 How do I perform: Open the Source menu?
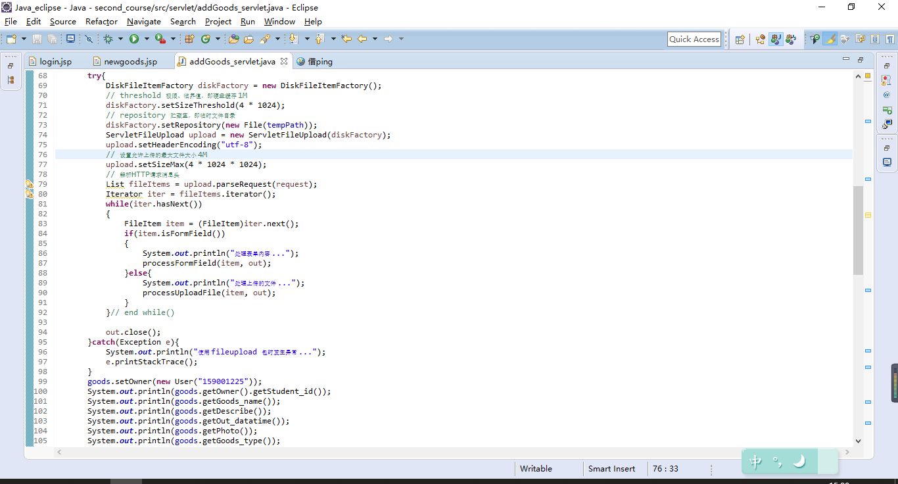[x=62, y=21]
